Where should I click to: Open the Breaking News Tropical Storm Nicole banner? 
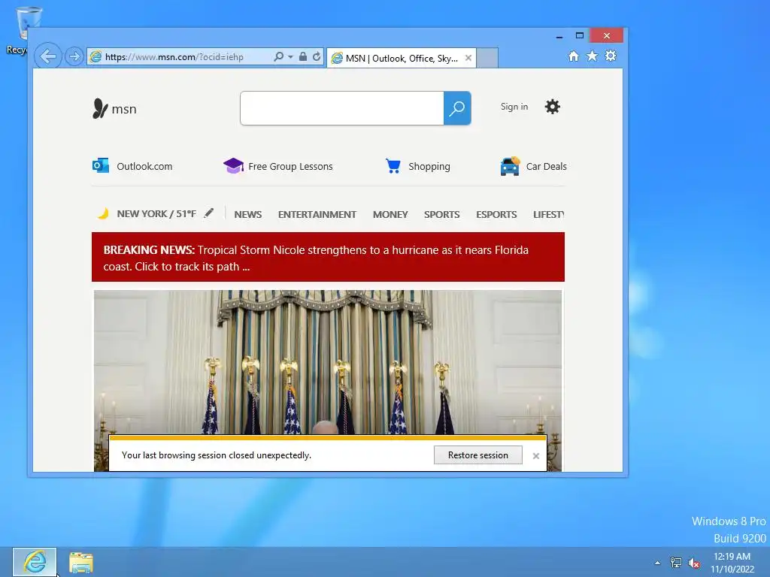328,257
